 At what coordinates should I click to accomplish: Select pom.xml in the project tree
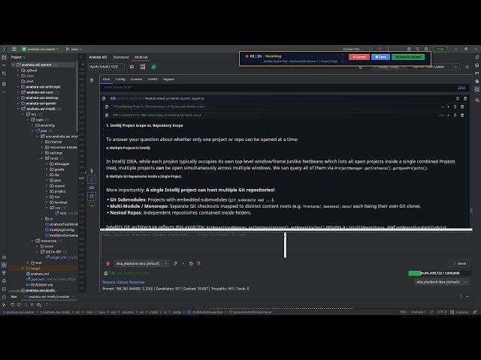pyautogui.click(x=38, y=280)
